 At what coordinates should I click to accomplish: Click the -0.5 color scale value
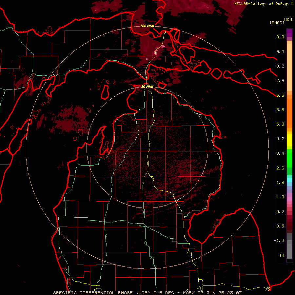[279, 226]
